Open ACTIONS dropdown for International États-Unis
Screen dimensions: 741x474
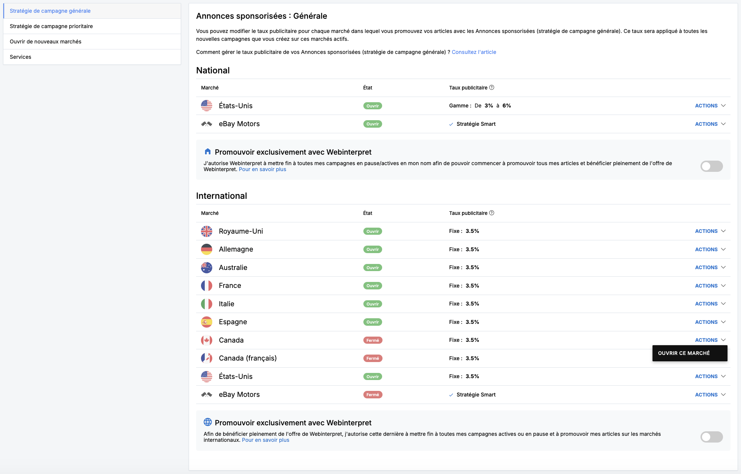(x=710, y=376)
